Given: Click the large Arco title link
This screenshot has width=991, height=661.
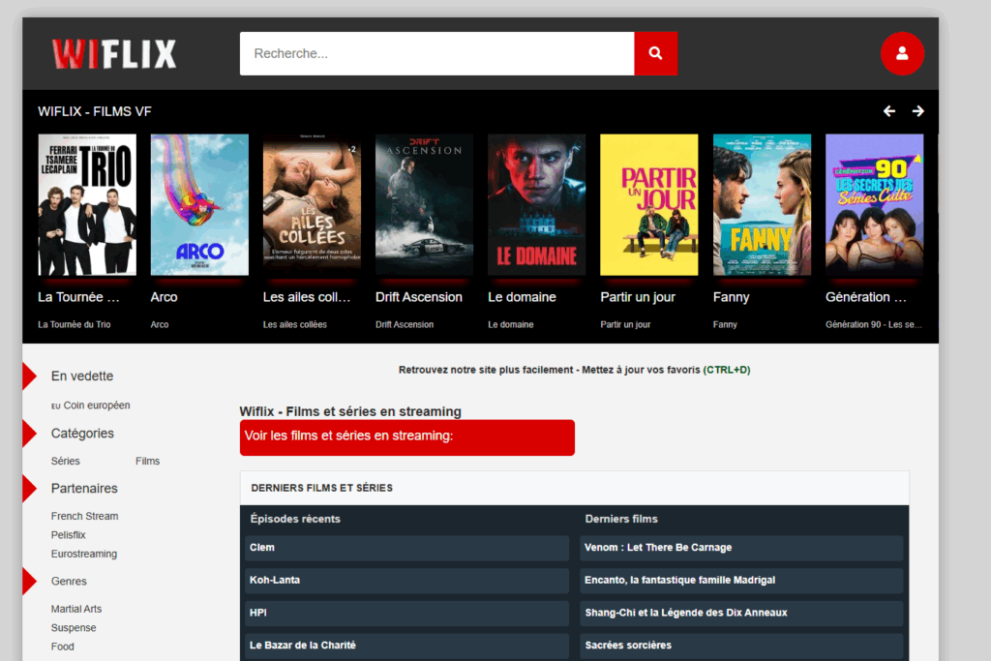Looking at the screenshot, I should [x=164, y=297].
